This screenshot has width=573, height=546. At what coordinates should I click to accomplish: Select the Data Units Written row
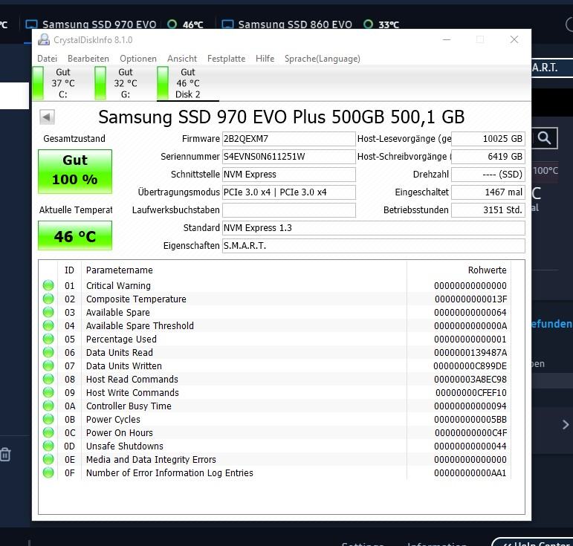click(275, 365)
